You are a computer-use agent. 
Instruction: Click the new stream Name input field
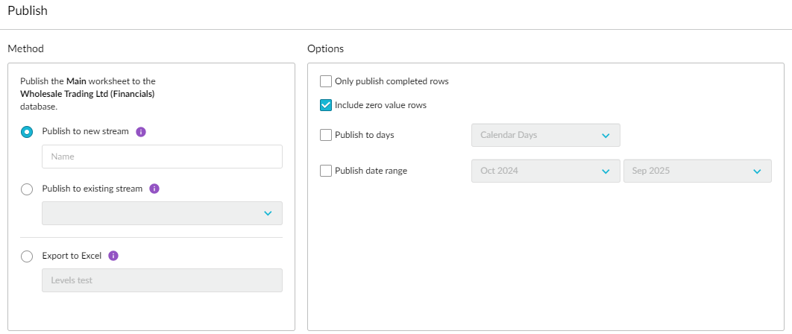point(162,157)
